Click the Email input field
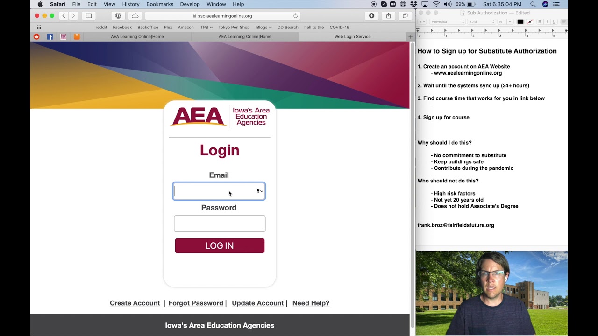The width and height of the screenshot is (598, 336). coord(219,191)
